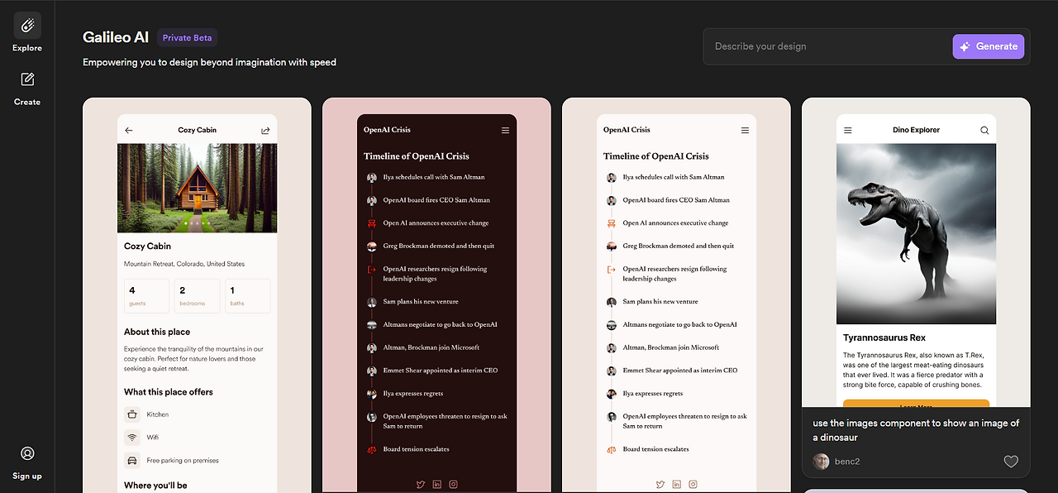Click 'Timeline of OpenAI Crisis' heading in light card
The height and width of the screenshot is (493, 1058).
pos(656,156)
